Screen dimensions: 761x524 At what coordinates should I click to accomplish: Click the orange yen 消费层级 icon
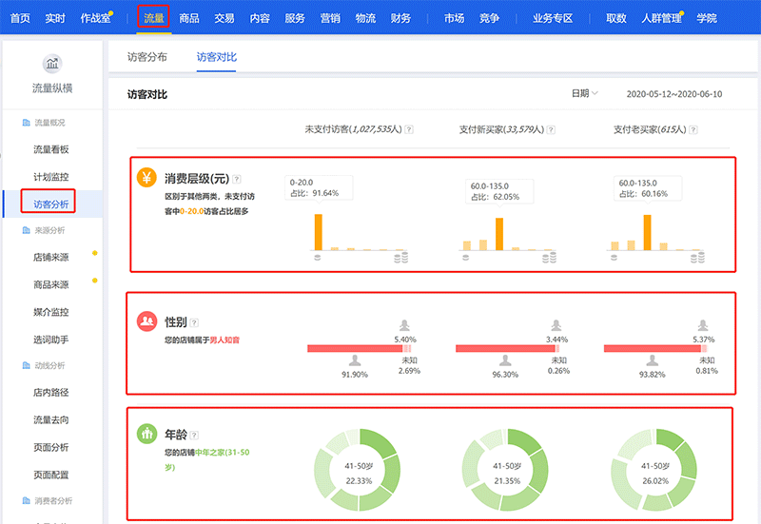coord(146,178)
